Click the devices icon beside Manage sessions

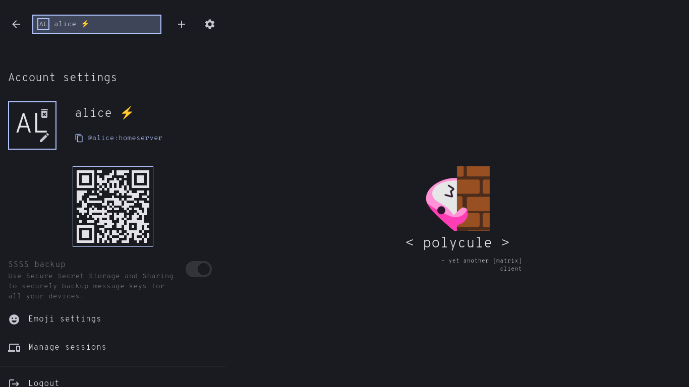14,348
